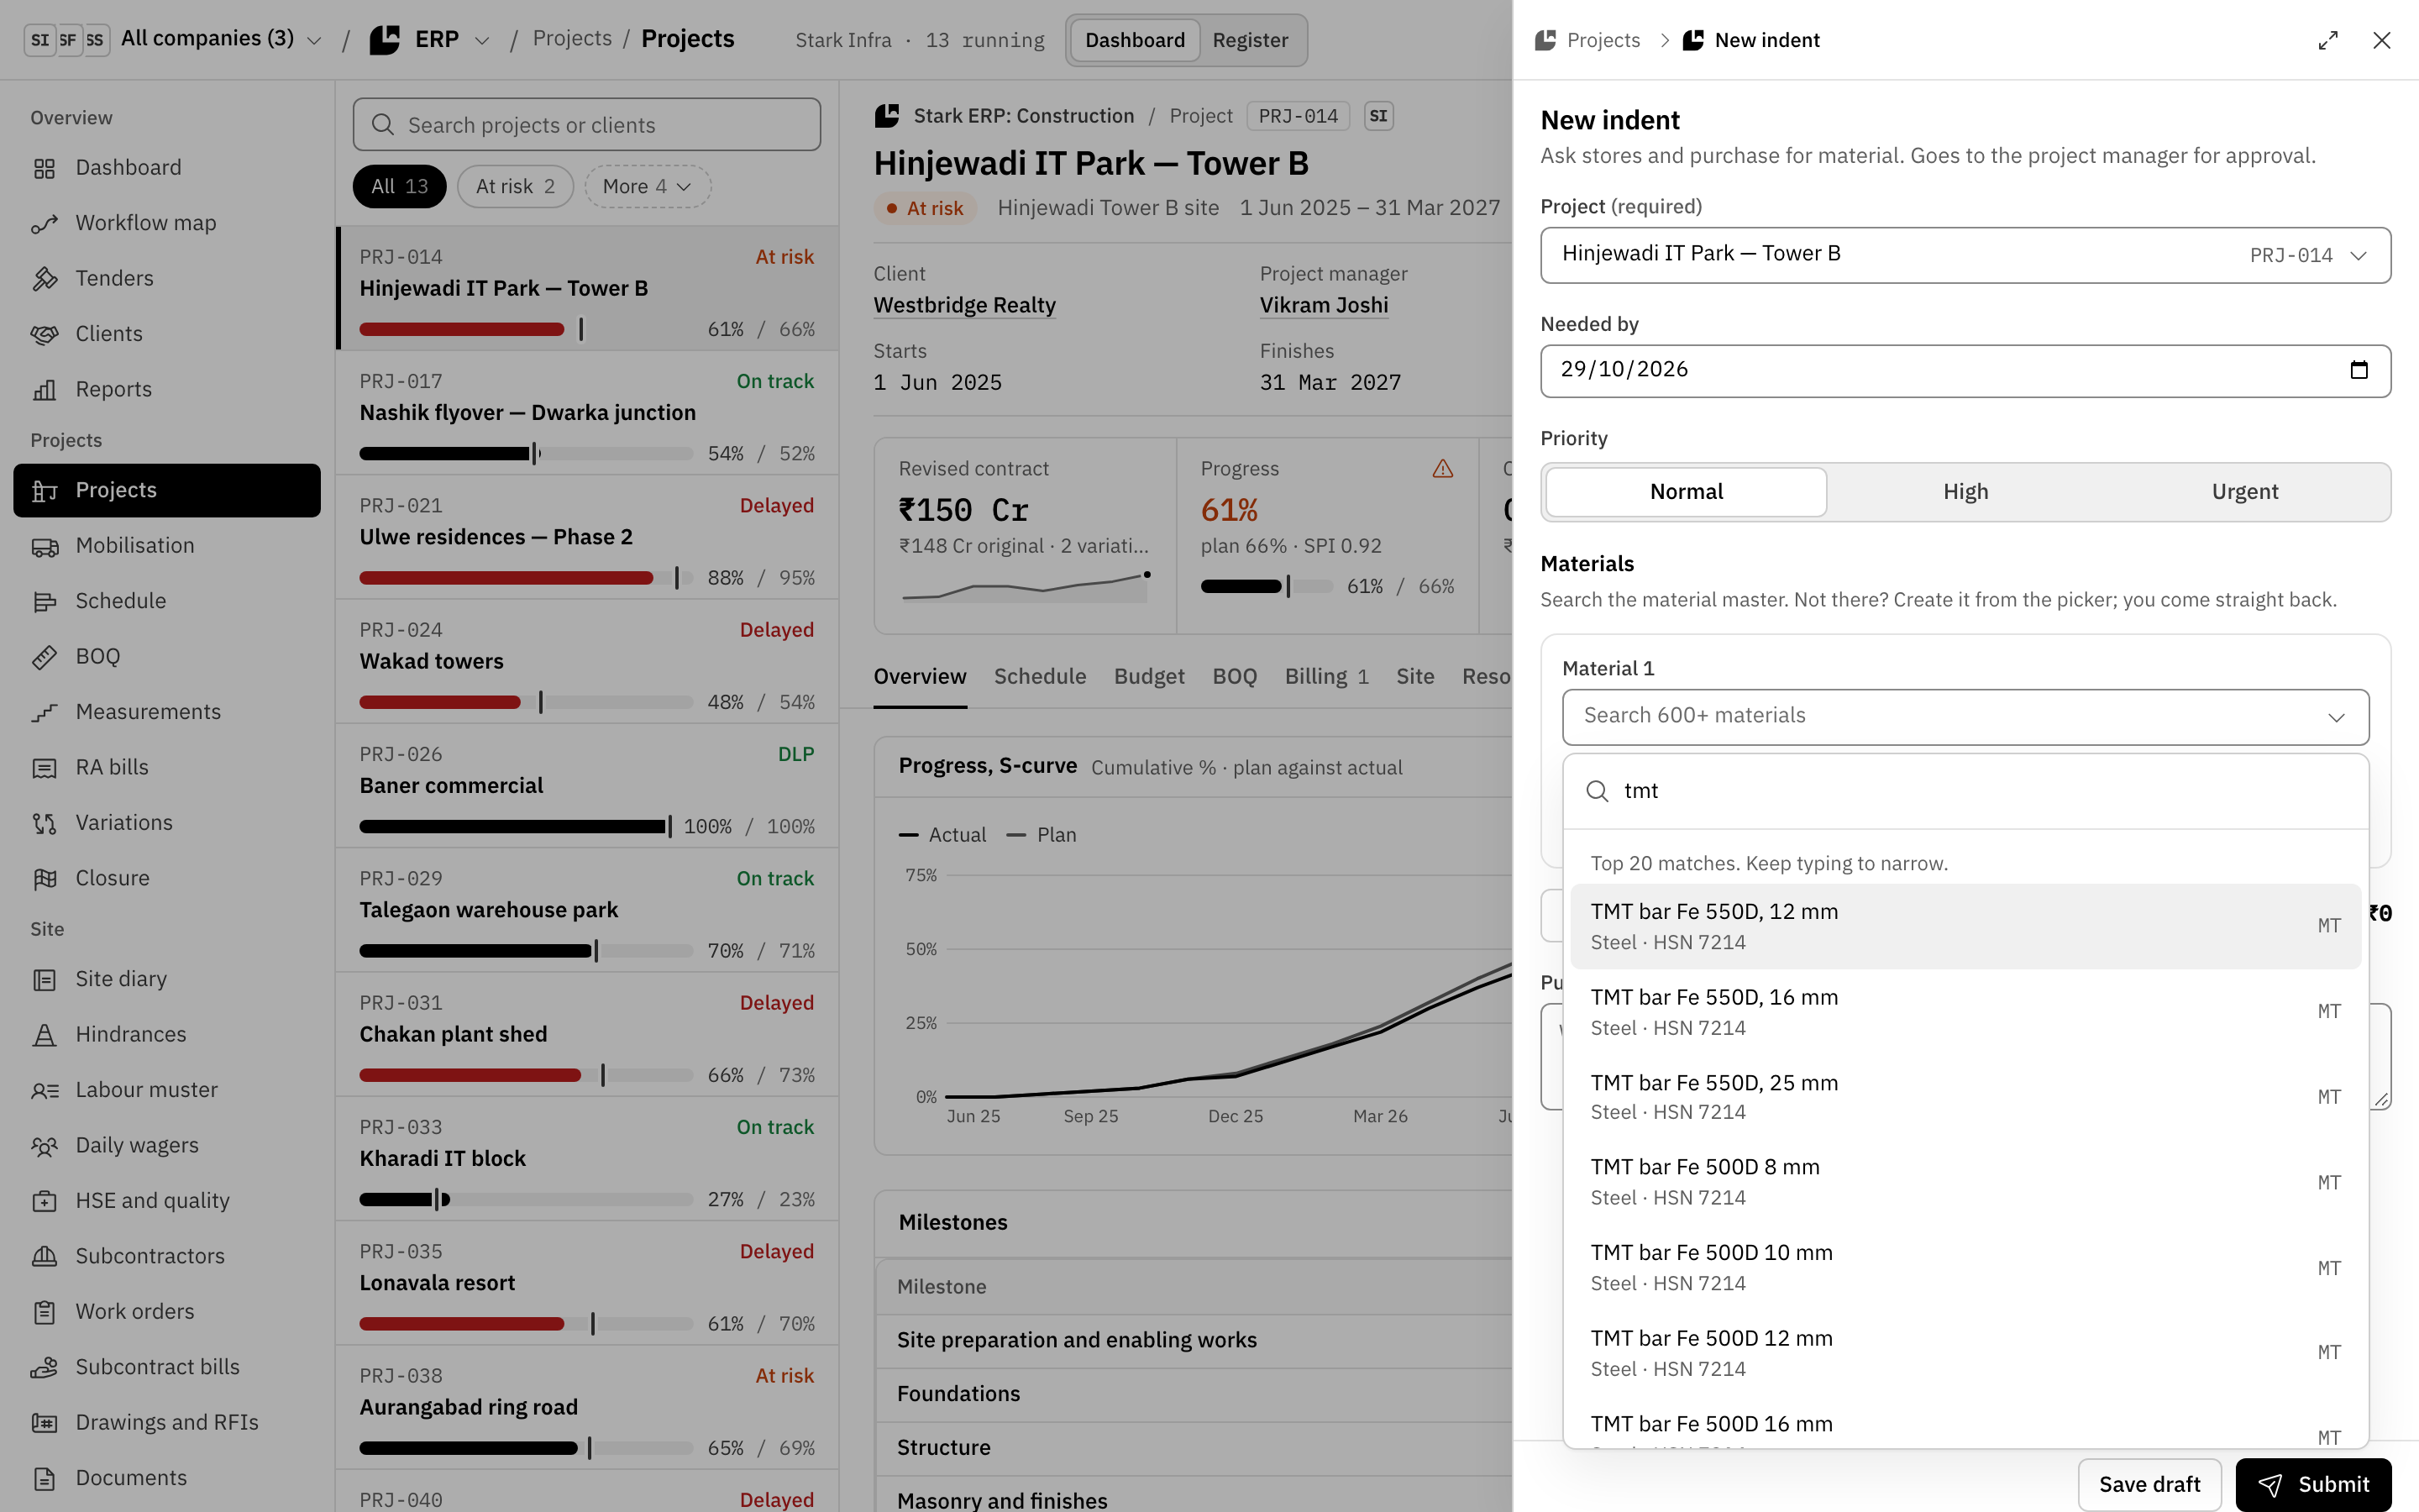Switch to the Schedule tab
The image size is (2419, 1512).
point(1040,677)
